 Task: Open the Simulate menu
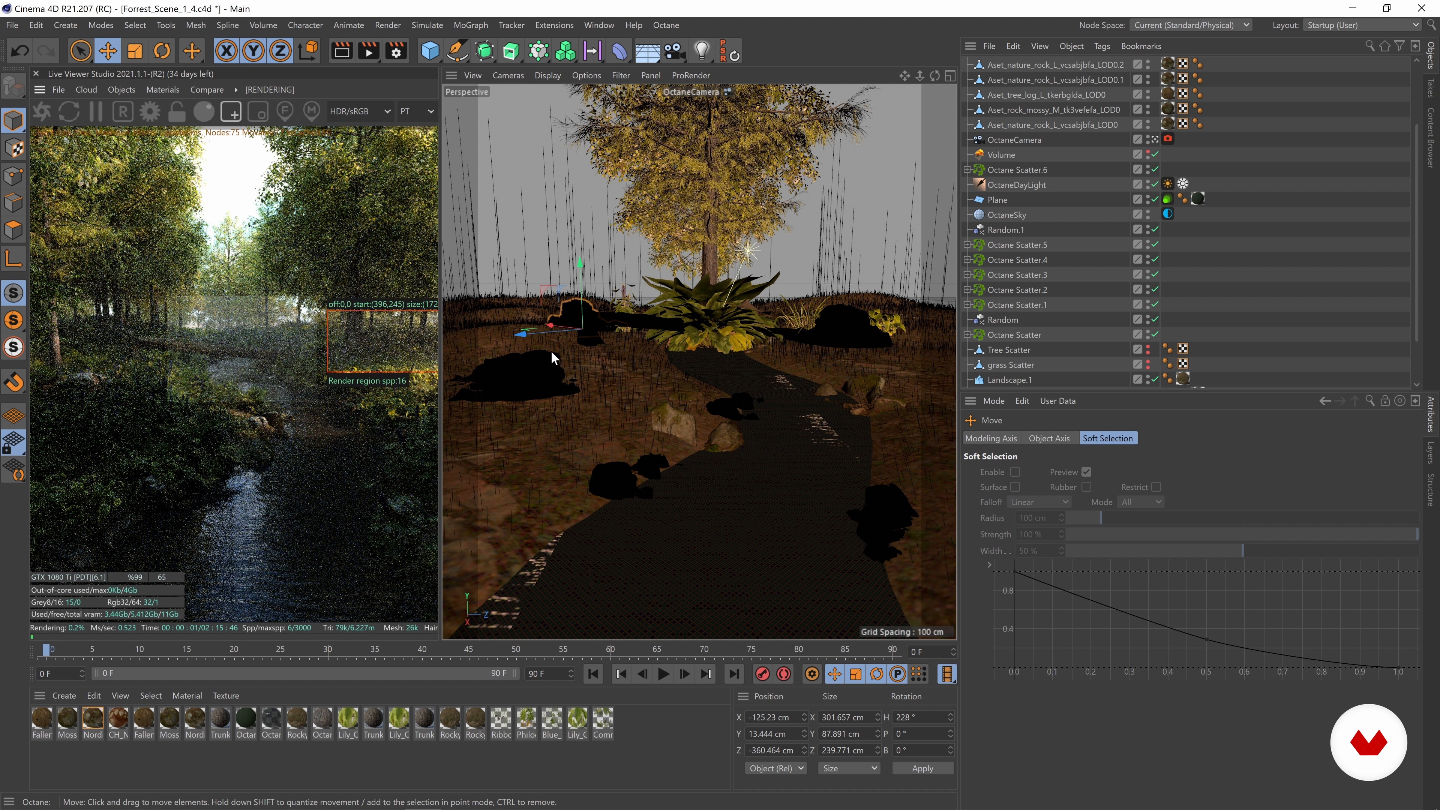click(x=426, y=25)
